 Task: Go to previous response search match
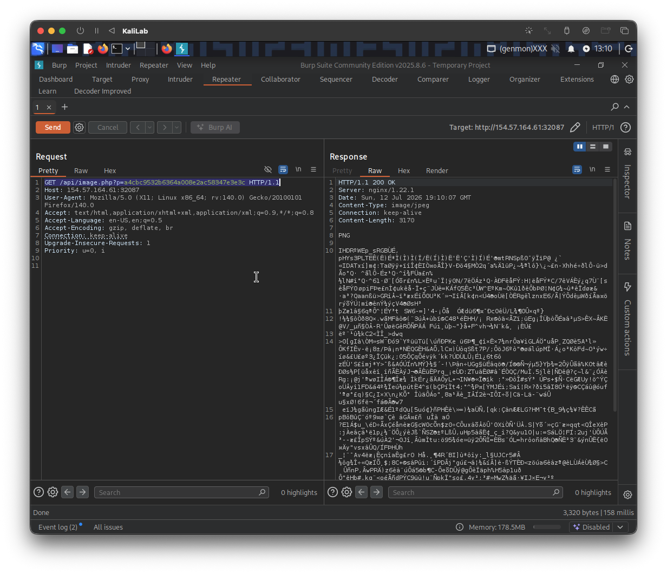[361, 492]
